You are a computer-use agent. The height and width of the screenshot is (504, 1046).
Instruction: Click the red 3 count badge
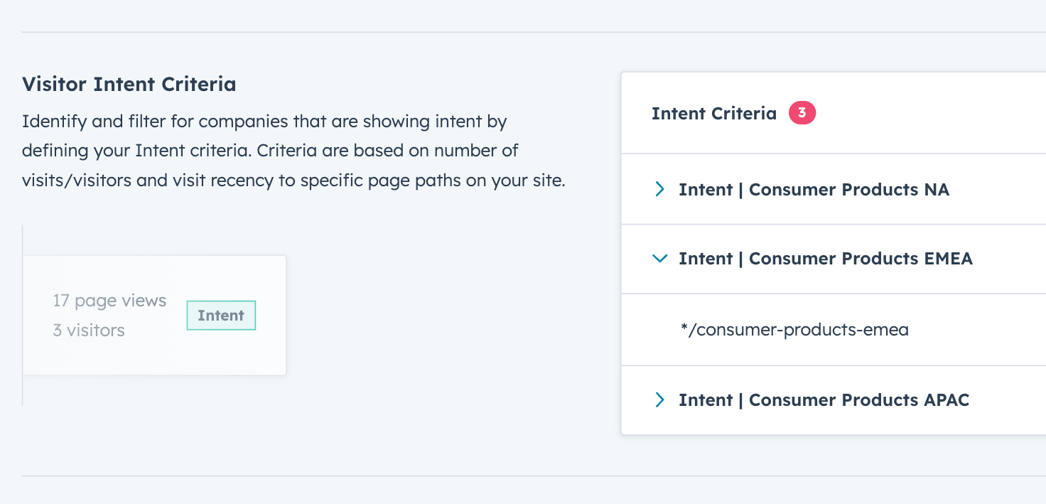coord(802,113)
